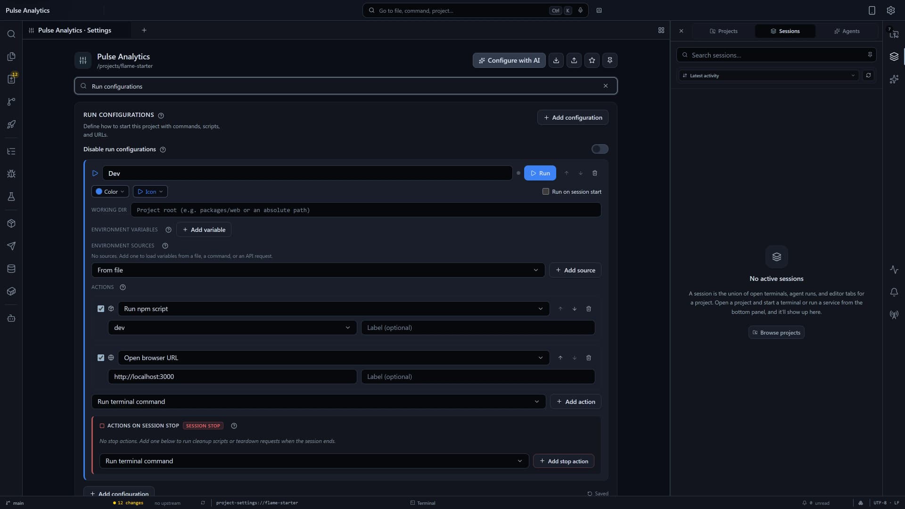Open the notifications bell in right rail
The height and width of the screenshot is (509, 905).
894,292
